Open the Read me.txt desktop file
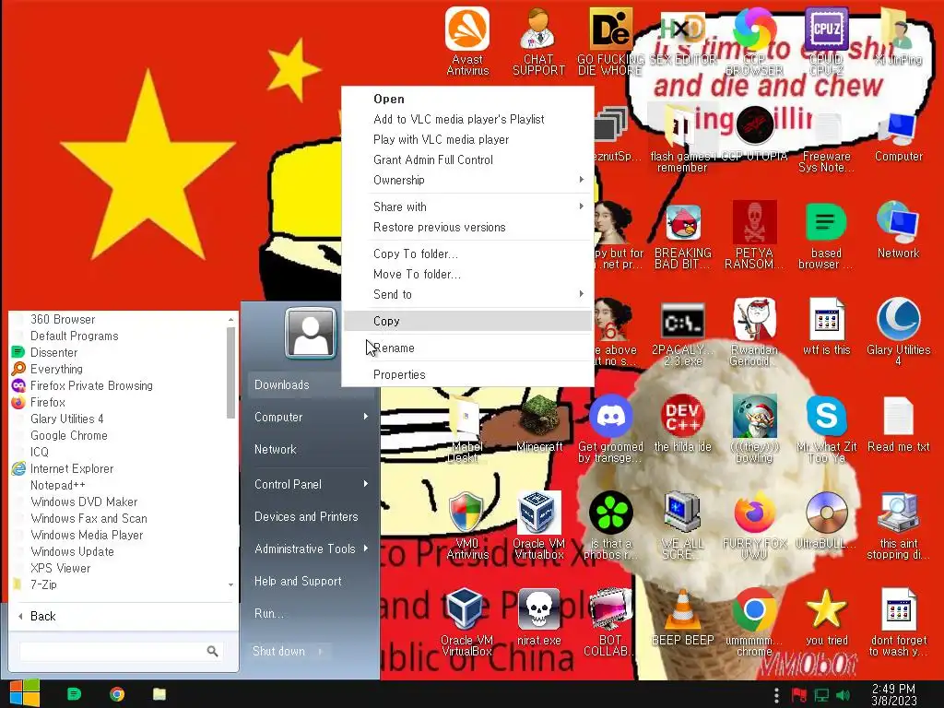This screenshot has width=944, height=708. coord(898,424)
